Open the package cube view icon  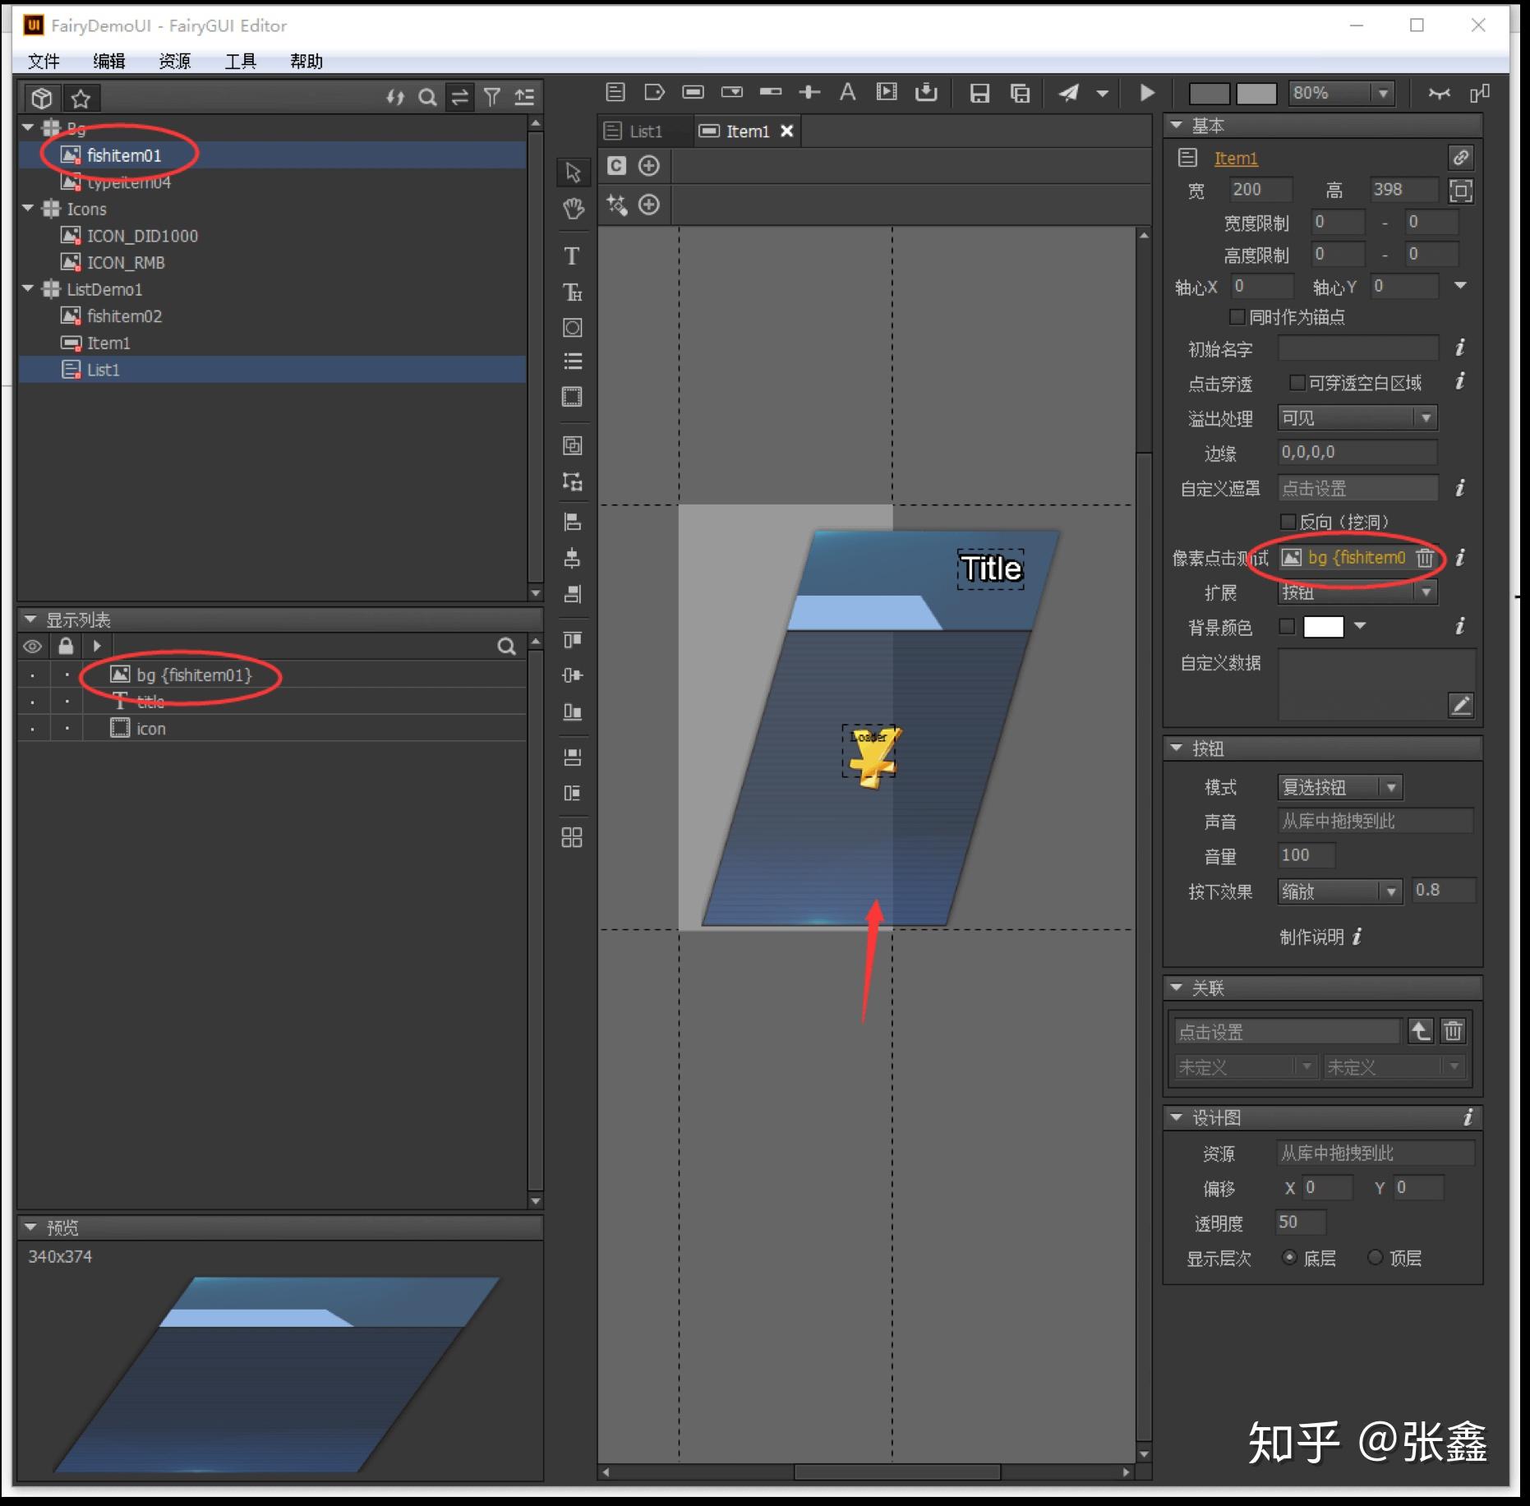tap(42, 99)
